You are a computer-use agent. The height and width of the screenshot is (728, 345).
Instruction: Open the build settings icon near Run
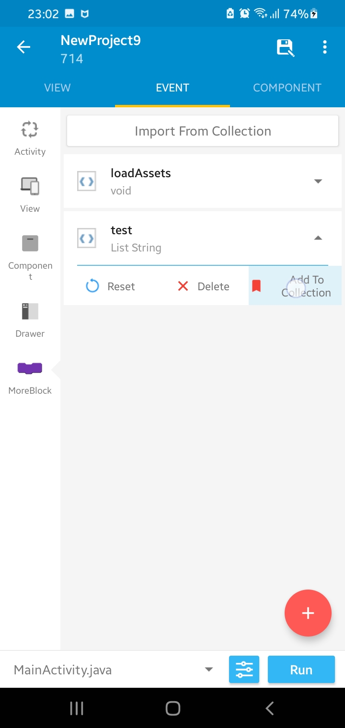(x=244, y=669)
